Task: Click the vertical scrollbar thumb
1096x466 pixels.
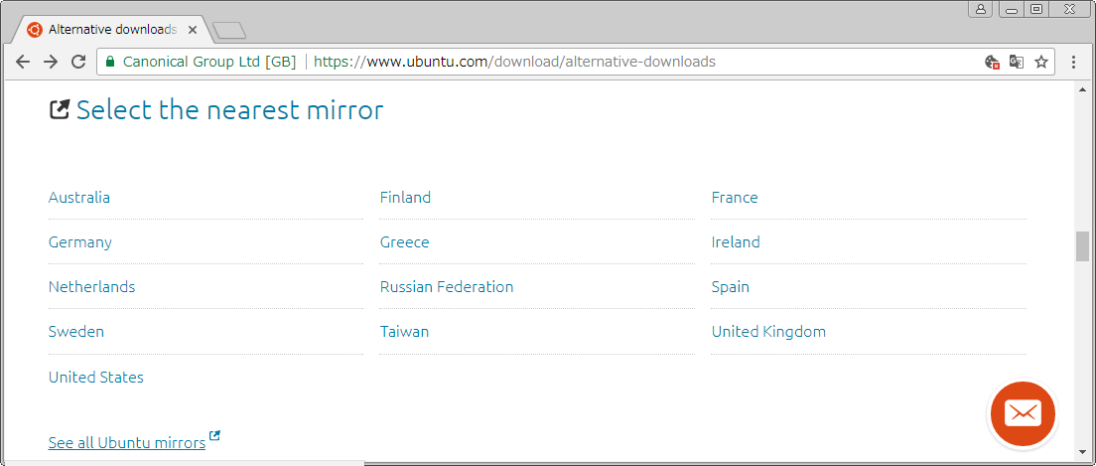Action: coord(1082,245)
